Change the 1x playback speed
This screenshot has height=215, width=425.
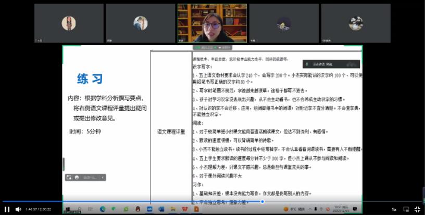point(394,209)
